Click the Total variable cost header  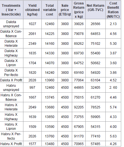tap(50, 10)
